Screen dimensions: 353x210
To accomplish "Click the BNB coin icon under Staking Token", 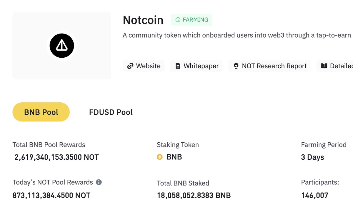I will [x=160, y=157].
